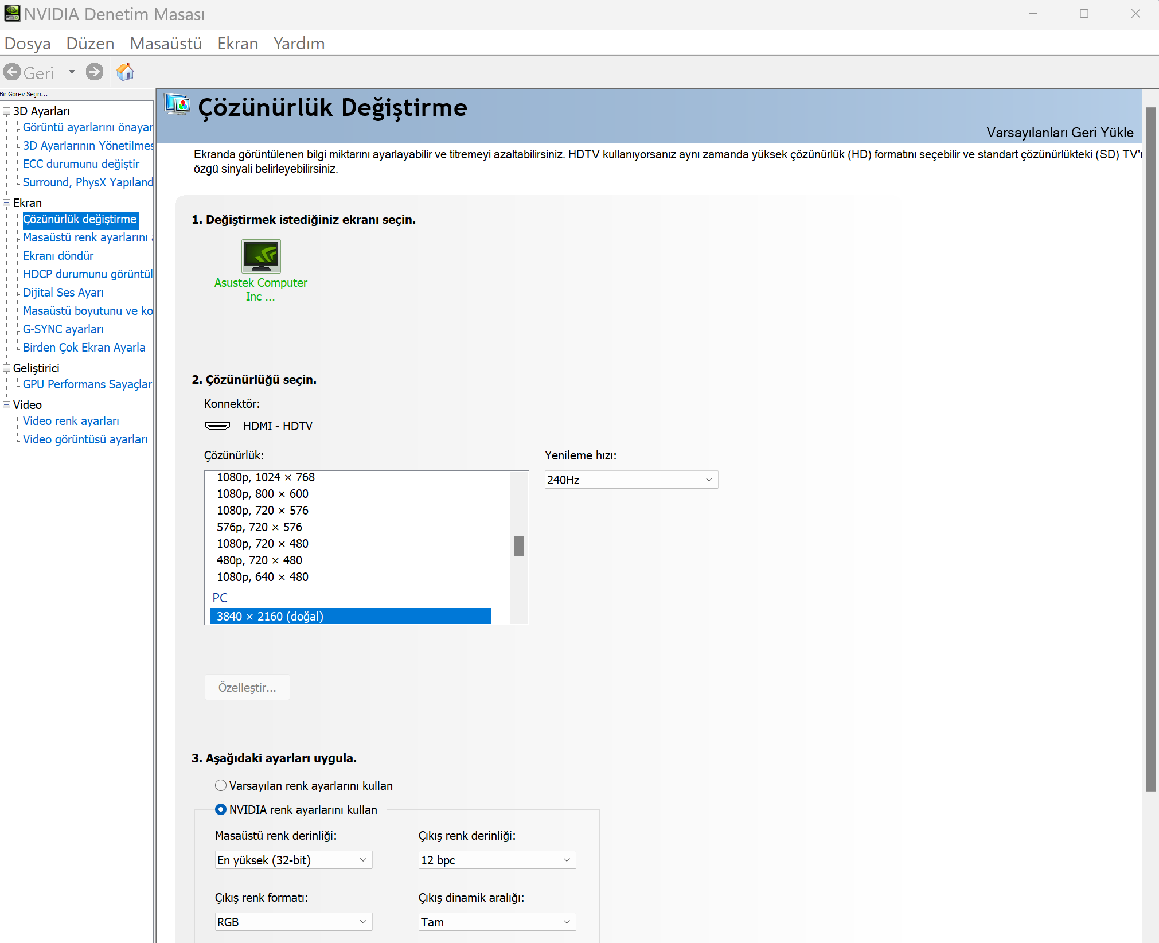Select resolution 1080p, 640 × 480

263,577
